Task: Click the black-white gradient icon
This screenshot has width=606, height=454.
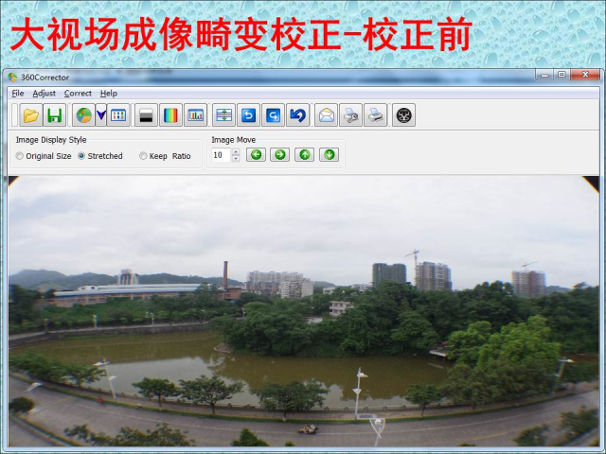Action: click(146, 115)
